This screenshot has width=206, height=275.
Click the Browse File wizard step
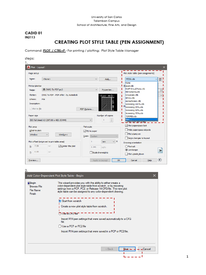[x=36, y=186]
